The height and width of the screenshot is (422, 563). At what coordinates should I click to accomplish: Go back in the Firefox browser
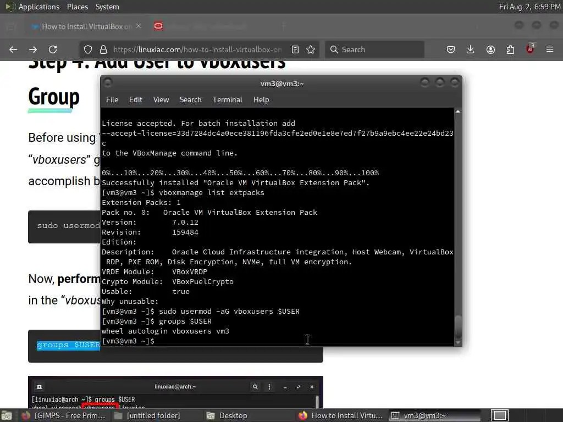(13, 49)
